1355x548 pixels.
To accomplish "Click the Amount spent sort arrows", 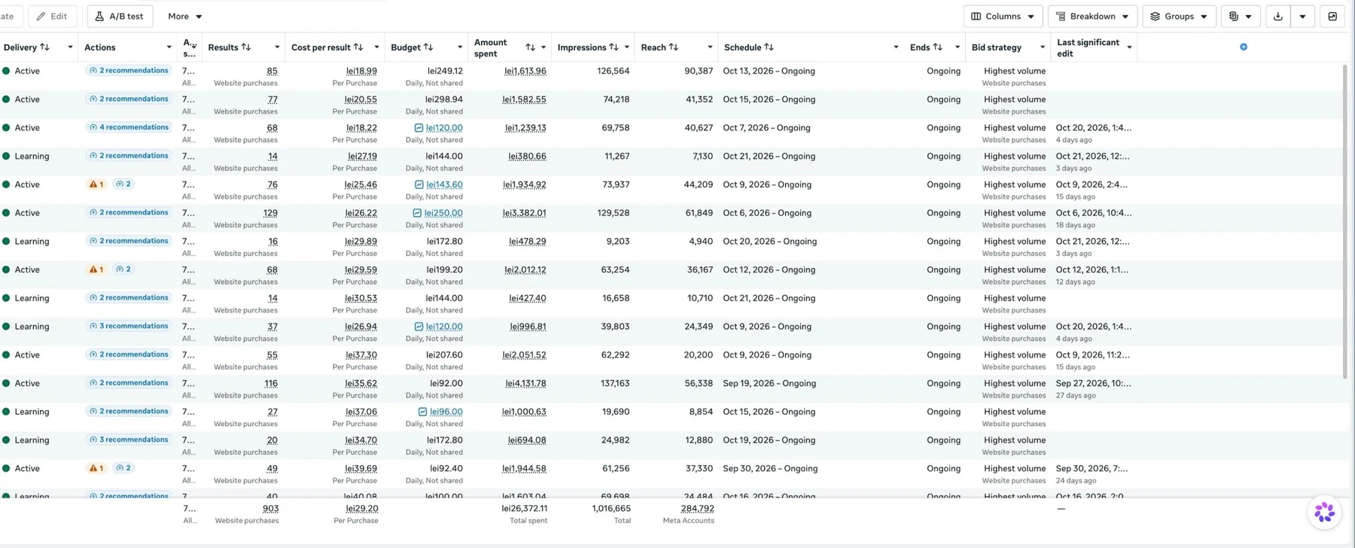I will click(531, 47).
